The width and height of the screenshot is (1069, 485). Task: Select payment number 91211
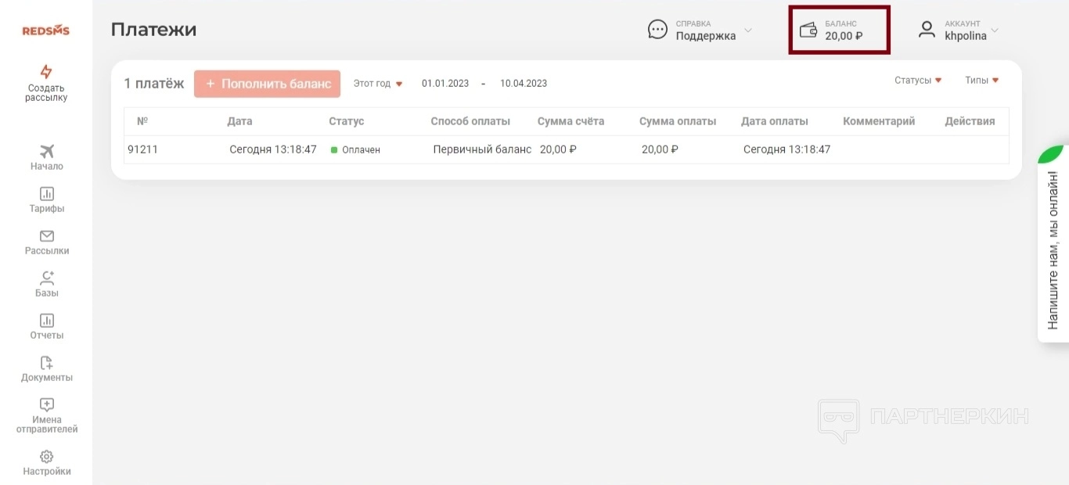142,149
